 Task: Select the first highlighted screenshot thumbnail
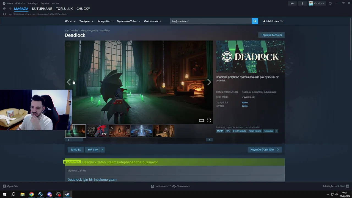pos(75,131)
